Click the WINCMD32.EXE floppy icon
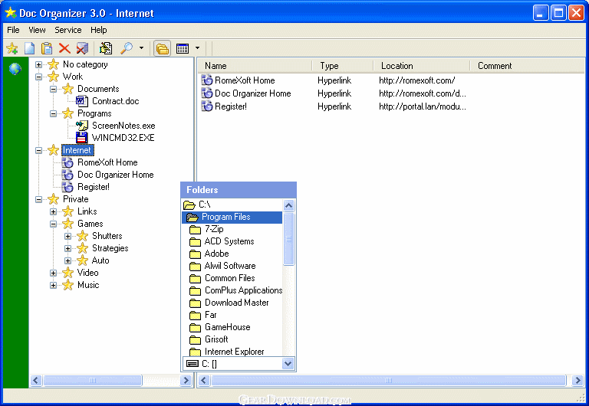The image size is (589, 406). tap(82, 138)
